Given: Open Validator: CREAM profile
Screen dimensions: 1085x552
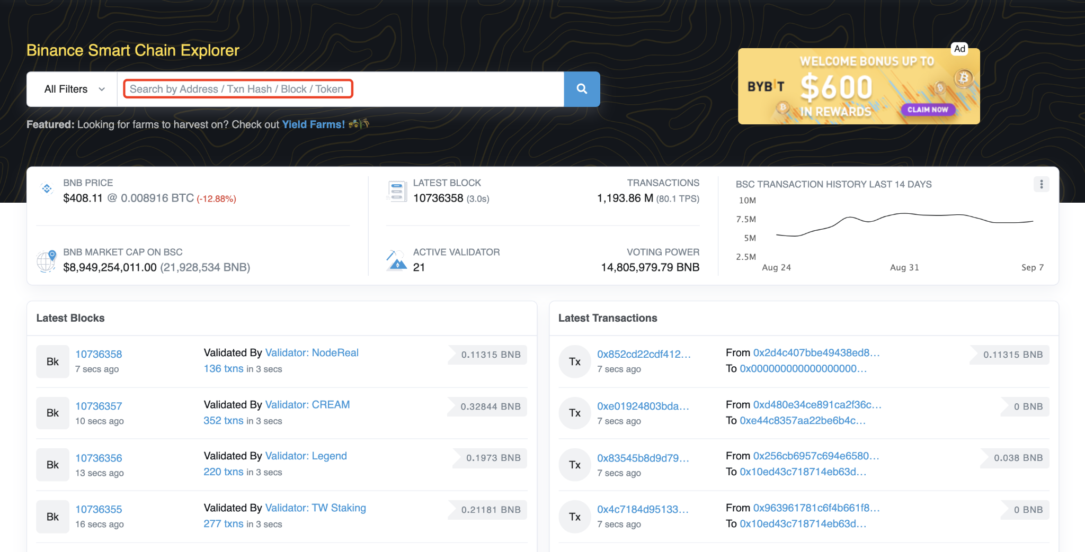Looking at the screenshot, I should click(x=307, y=404).
